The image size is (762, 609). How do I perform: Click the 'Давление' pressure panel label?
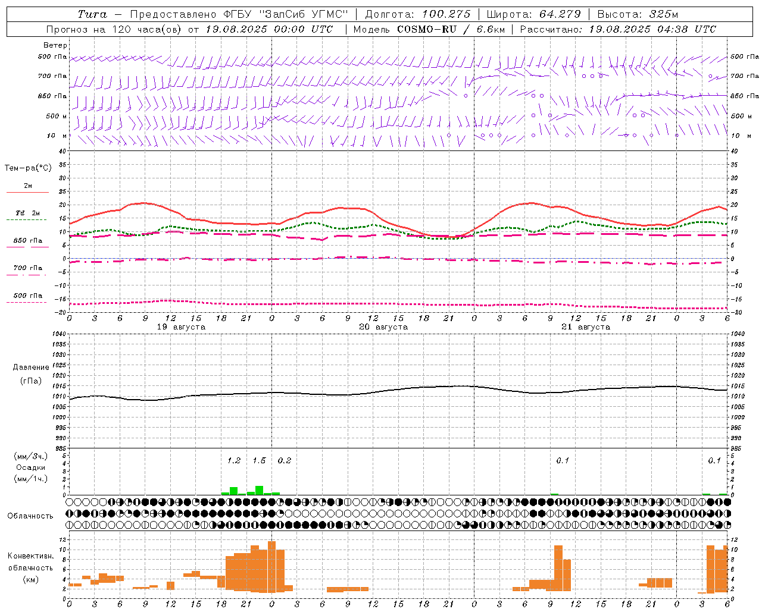pyautogui.click(x=31, y=368)
